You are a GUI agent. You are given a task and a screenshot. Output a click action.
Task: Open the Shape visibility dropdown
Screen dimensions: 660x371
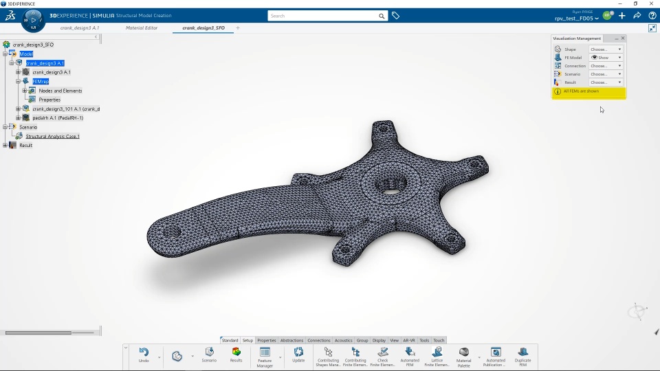[605, 49]
